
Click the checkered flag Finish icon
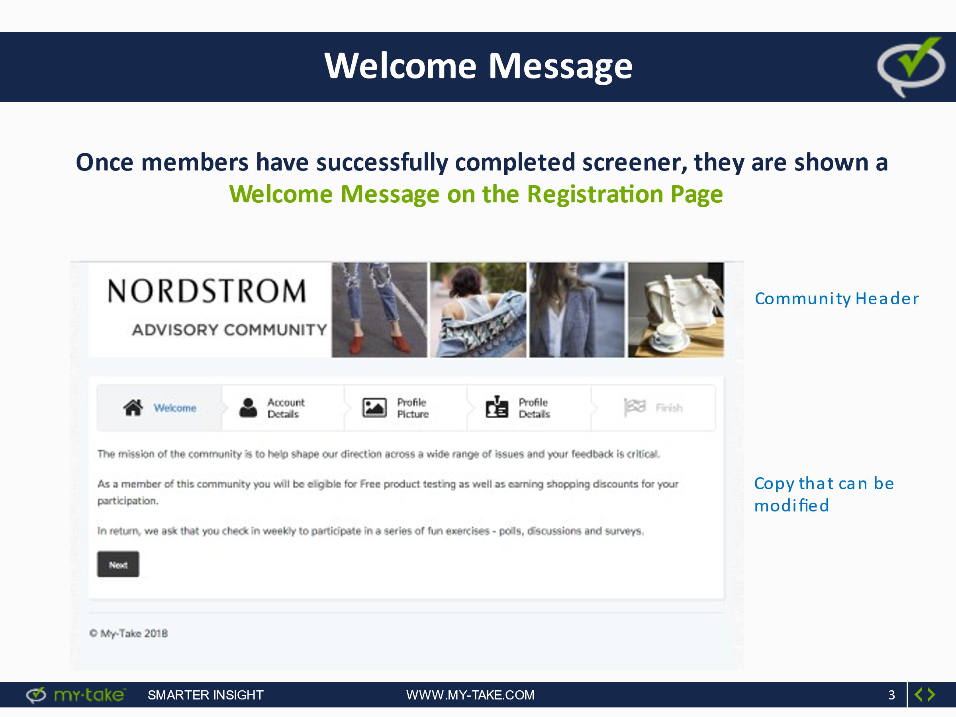point(635,407)
